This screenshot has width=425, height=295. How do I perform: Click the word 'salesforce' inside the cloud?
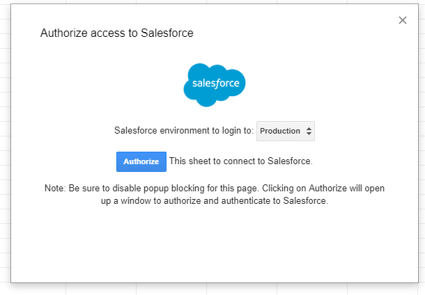point(216,83)
